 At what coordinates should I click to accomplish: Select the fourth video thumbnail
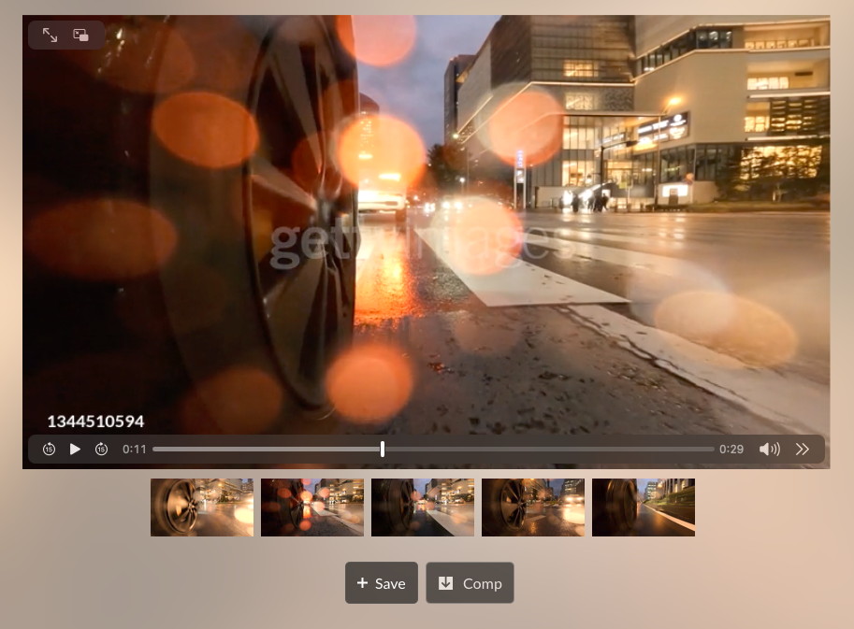coord(533,507)
